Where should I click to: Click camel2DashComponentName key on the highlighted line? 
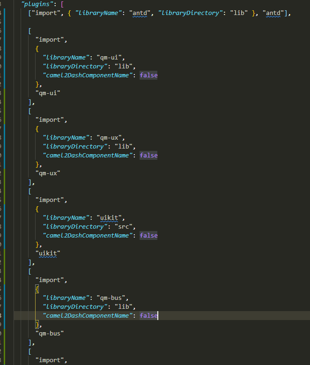pos(88,316)
